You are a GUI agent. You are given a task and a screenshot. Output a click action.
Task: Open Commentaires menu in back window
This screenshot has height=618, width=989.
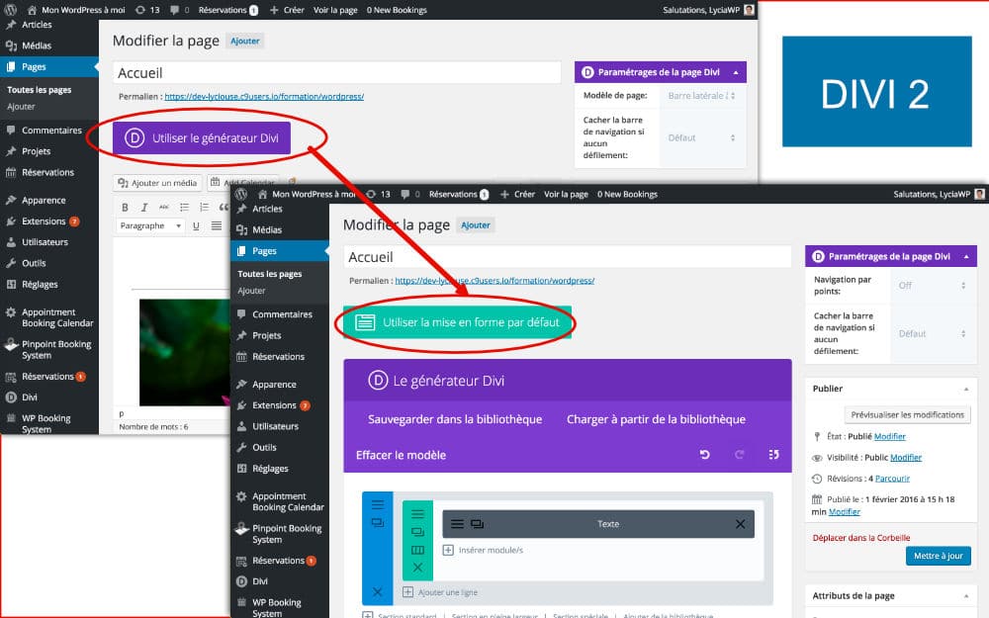pos(49,130)
